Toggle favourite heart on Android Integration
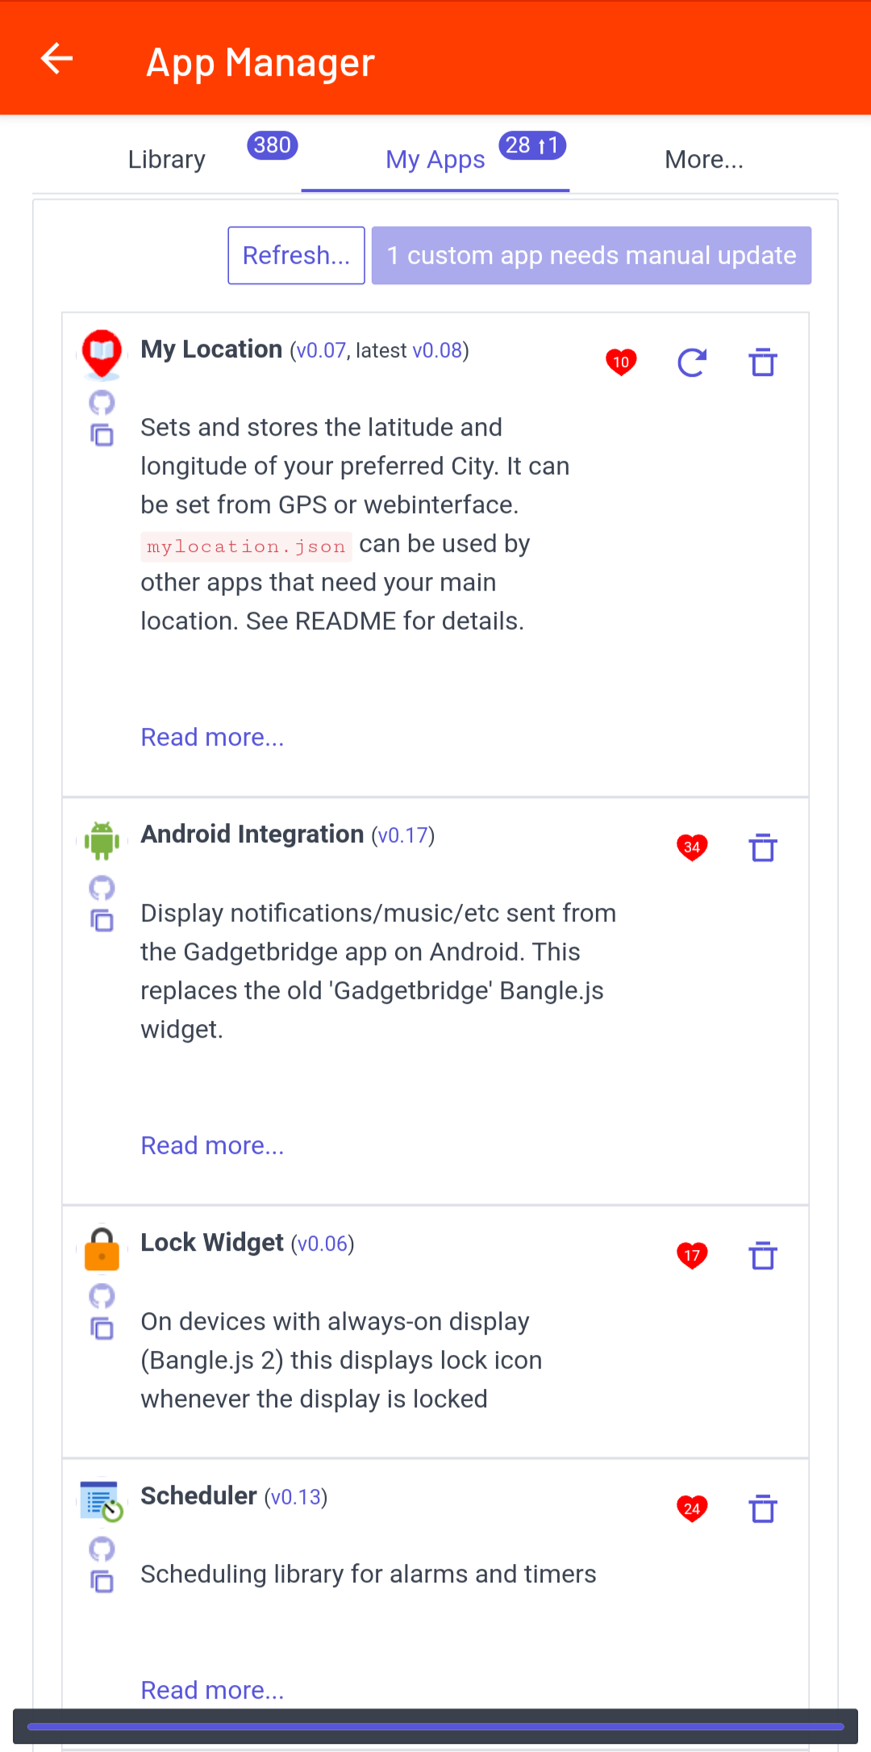871x1752 pixels. click(692, 847)
